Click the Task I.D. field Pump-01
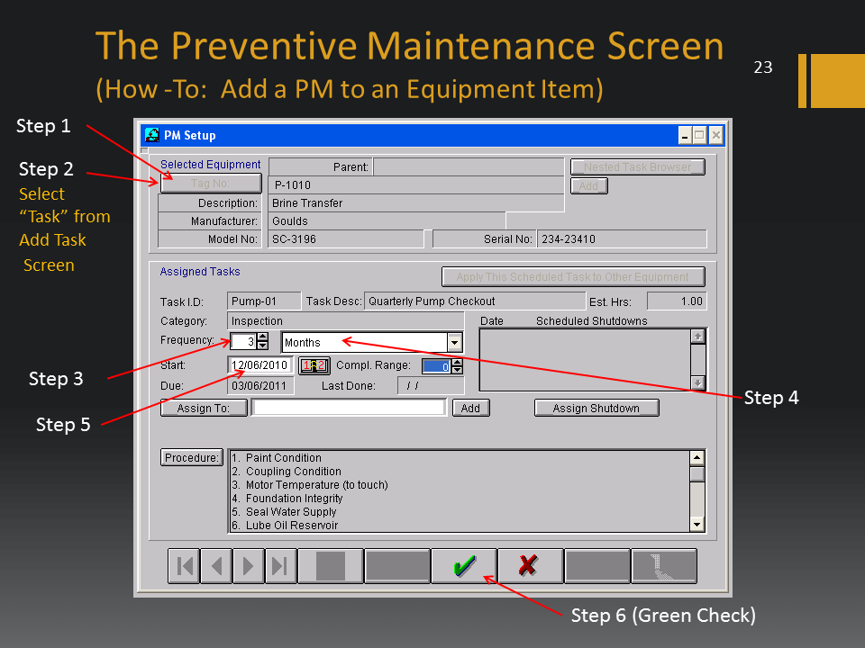This screenshot has height=648, width=865. coord(264,301)
